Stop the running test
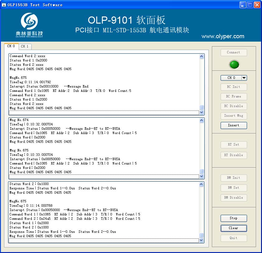Screen dimensions: 262x253 234,218
